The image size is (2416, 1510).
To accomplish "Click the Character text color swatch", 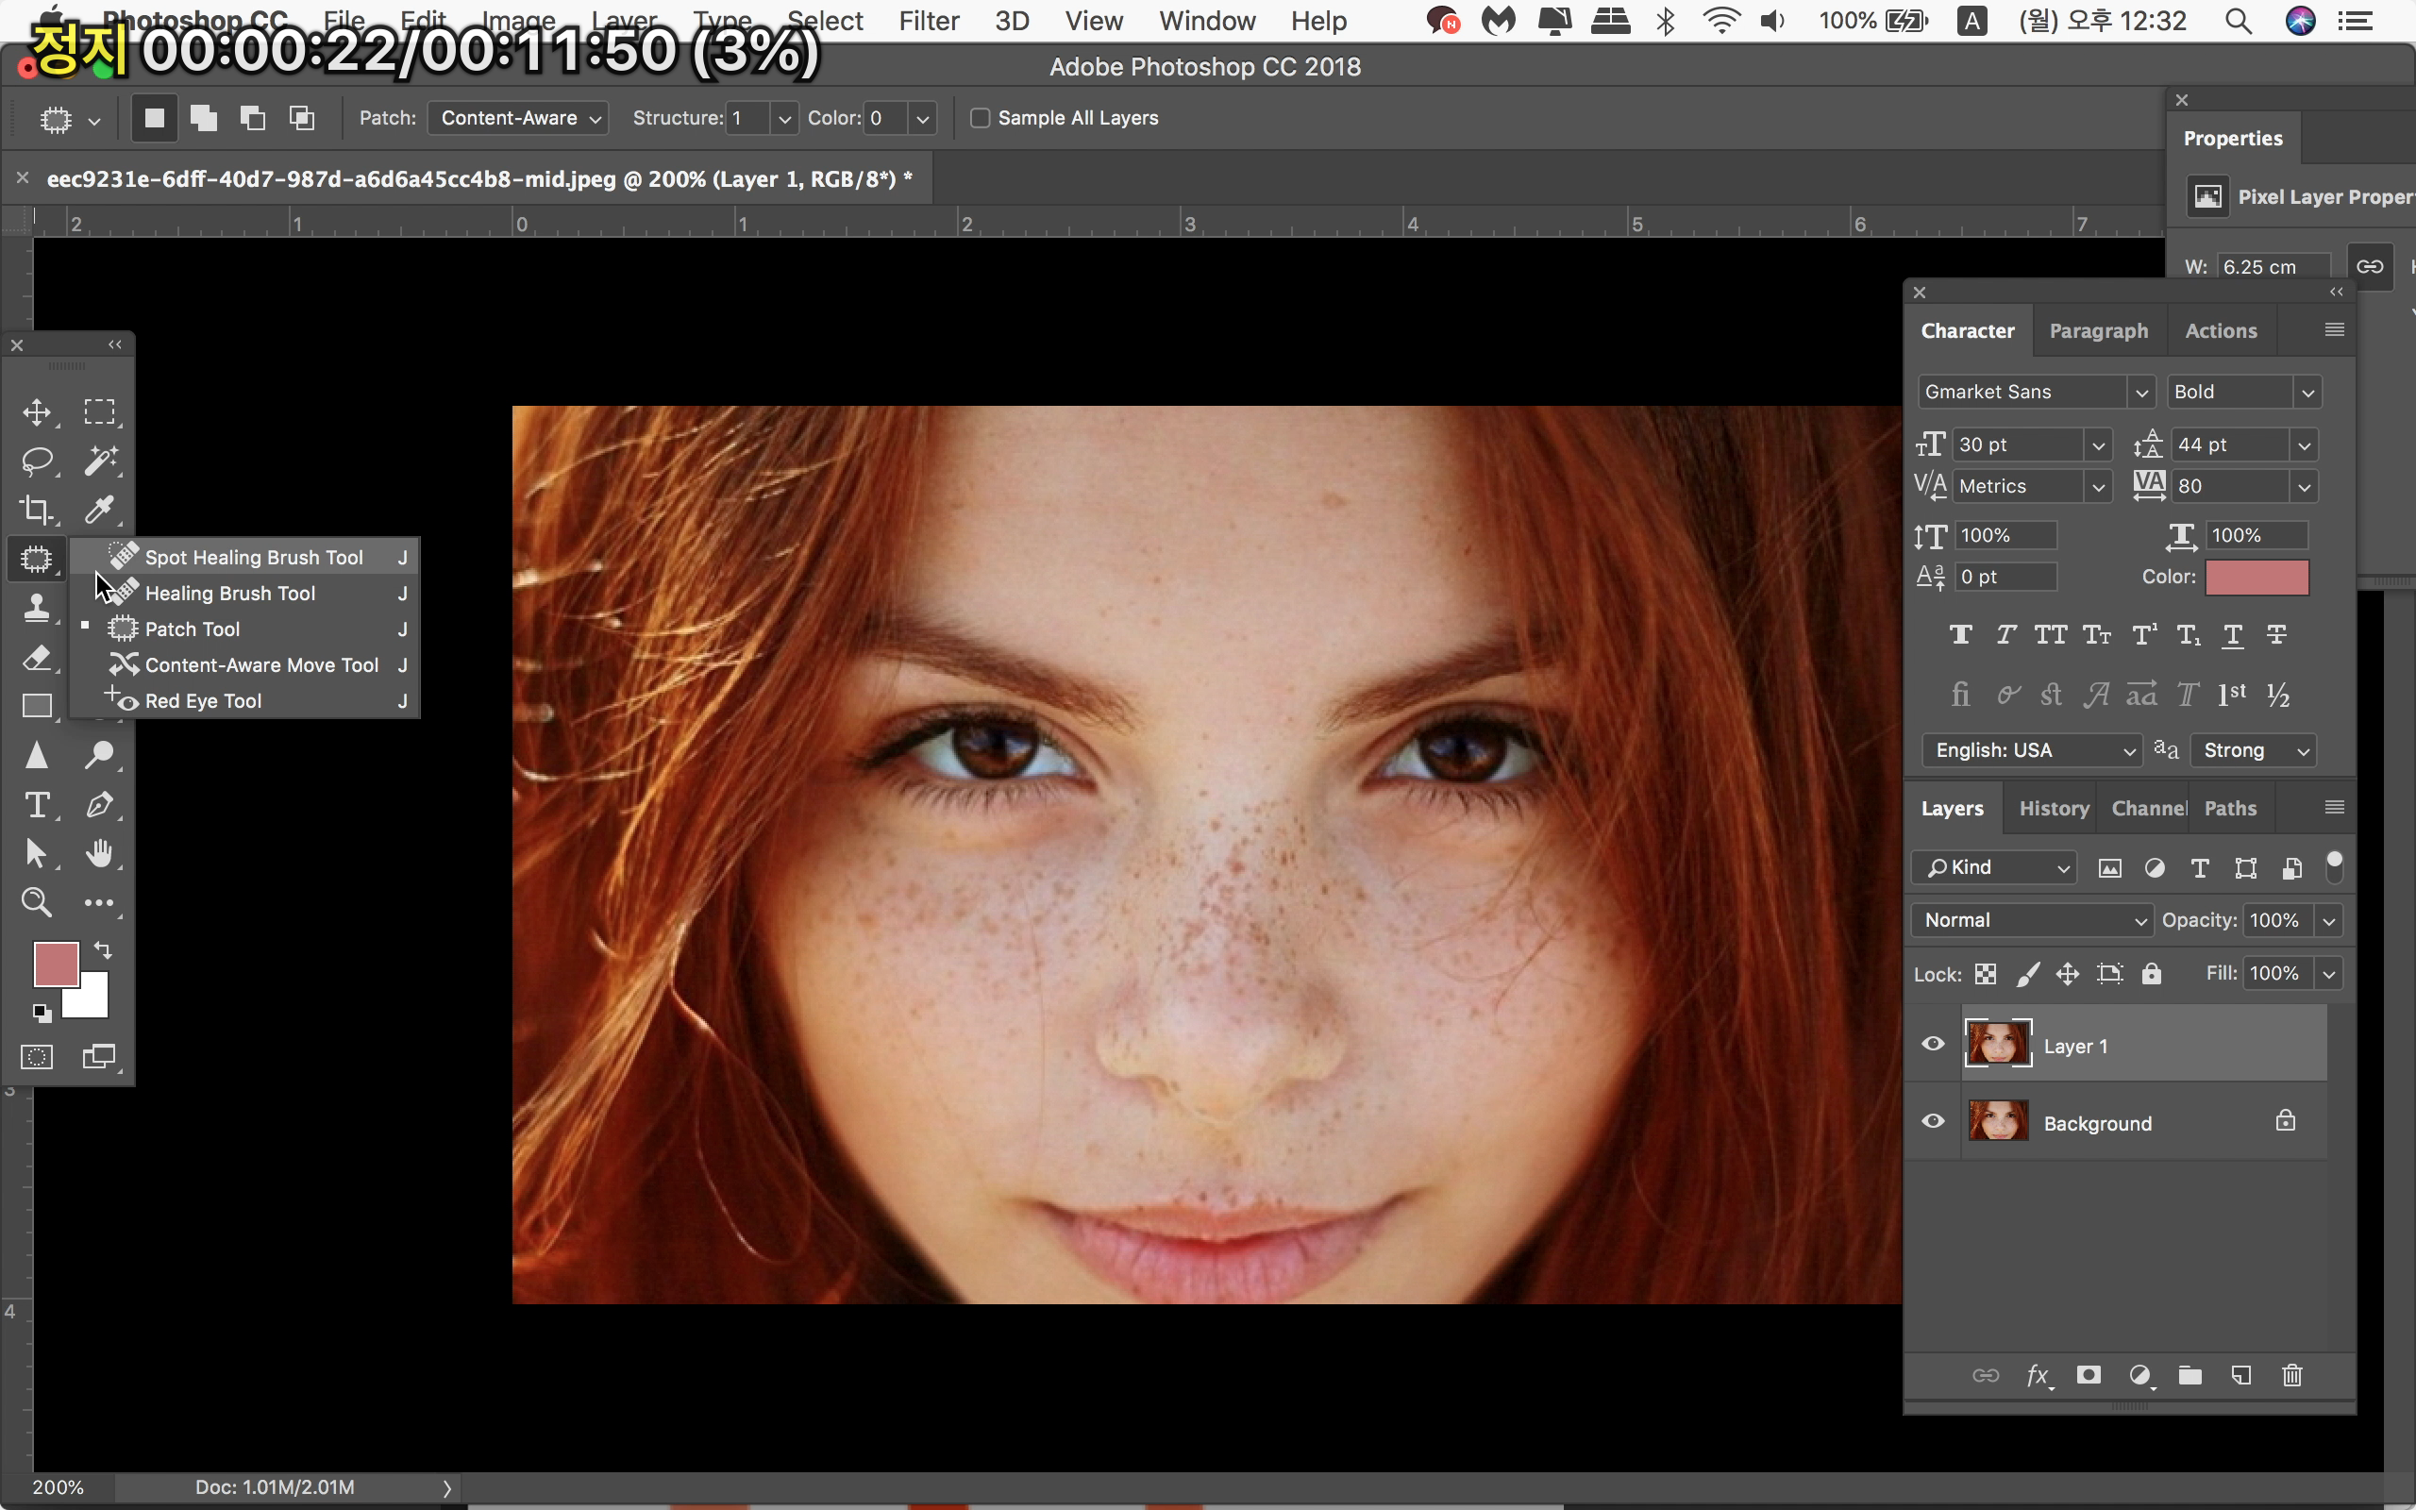I will [x=2257, y=578].
